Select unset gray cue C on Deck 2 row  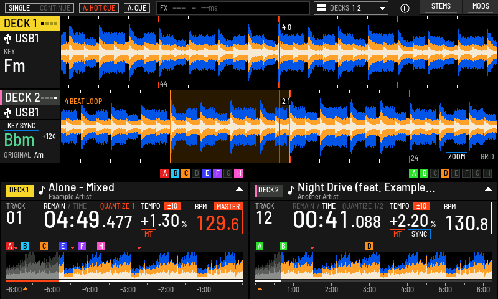click(435, 173)
